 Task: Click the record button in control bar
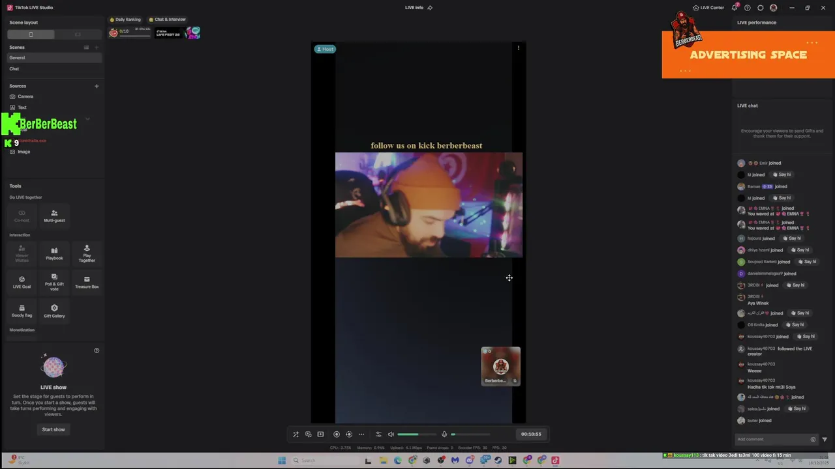tap(337, 434)
